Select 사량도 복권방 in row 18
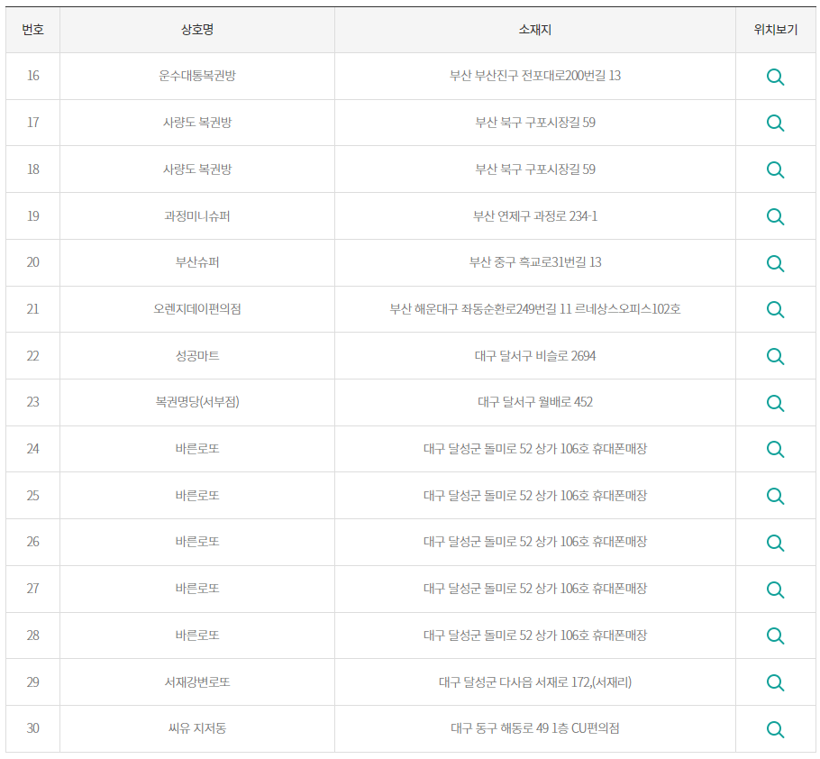The image size is (820, 759). pyautogui.click(x=197, y=169)
